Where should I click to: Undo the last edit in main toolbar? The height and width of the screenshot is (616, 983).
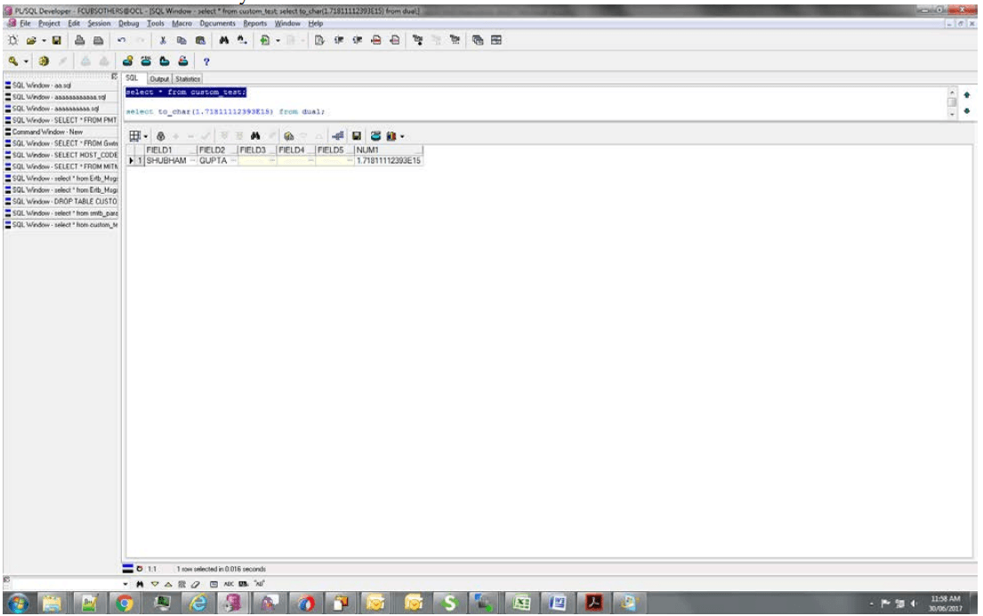tap(121, 41)
